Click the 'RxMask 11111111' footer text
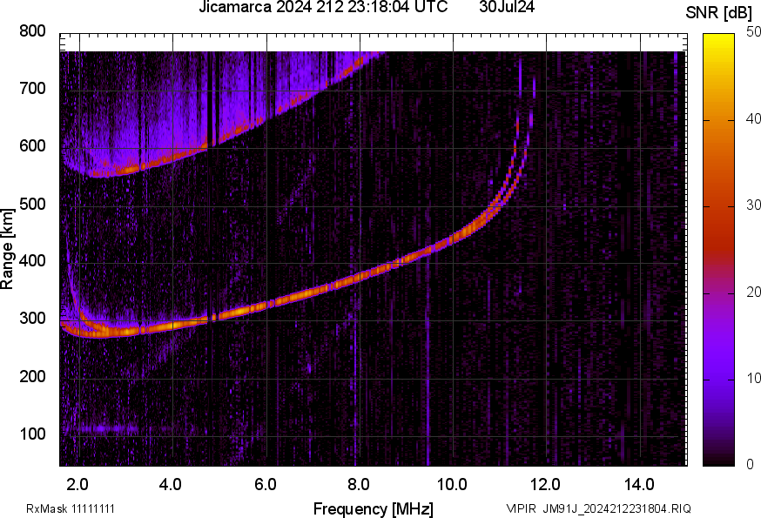Viewport: 761px width, 518px height. (71, 508)
